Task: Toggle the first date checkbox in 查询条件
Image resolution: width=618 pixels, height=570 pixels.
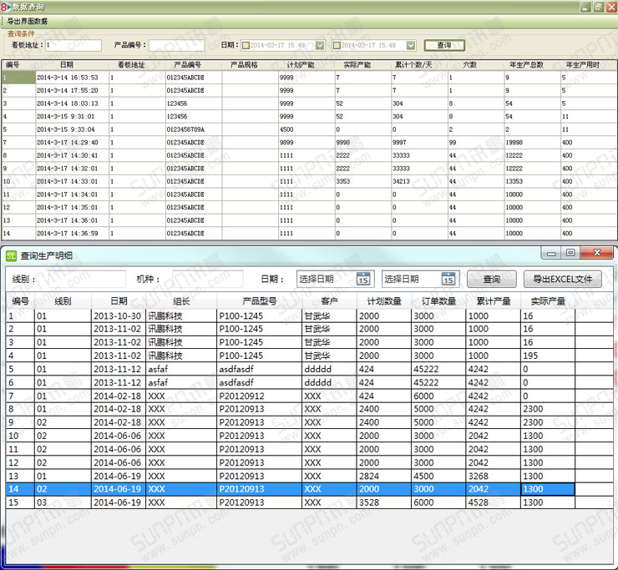Action: (x=246, y=45)
